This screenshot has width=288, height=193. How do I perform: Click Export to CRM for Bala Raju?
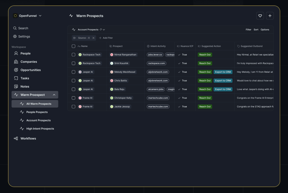pyautogui.click(x=223, y=89)
